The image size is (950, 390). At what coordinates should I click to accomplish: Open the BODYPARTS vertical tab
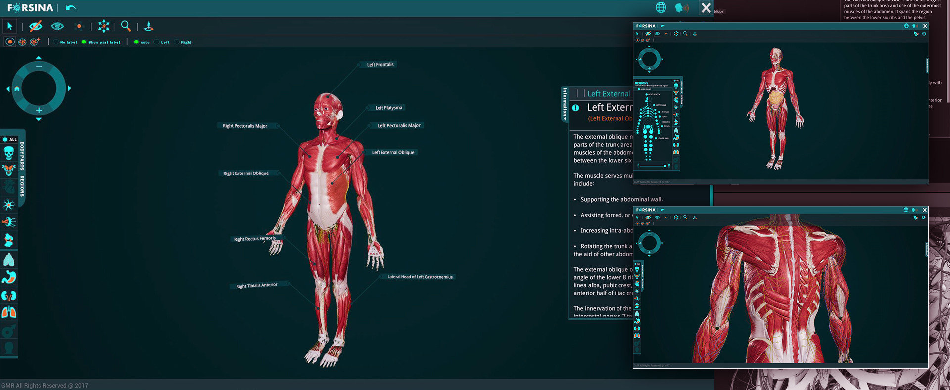pos(22,156)
